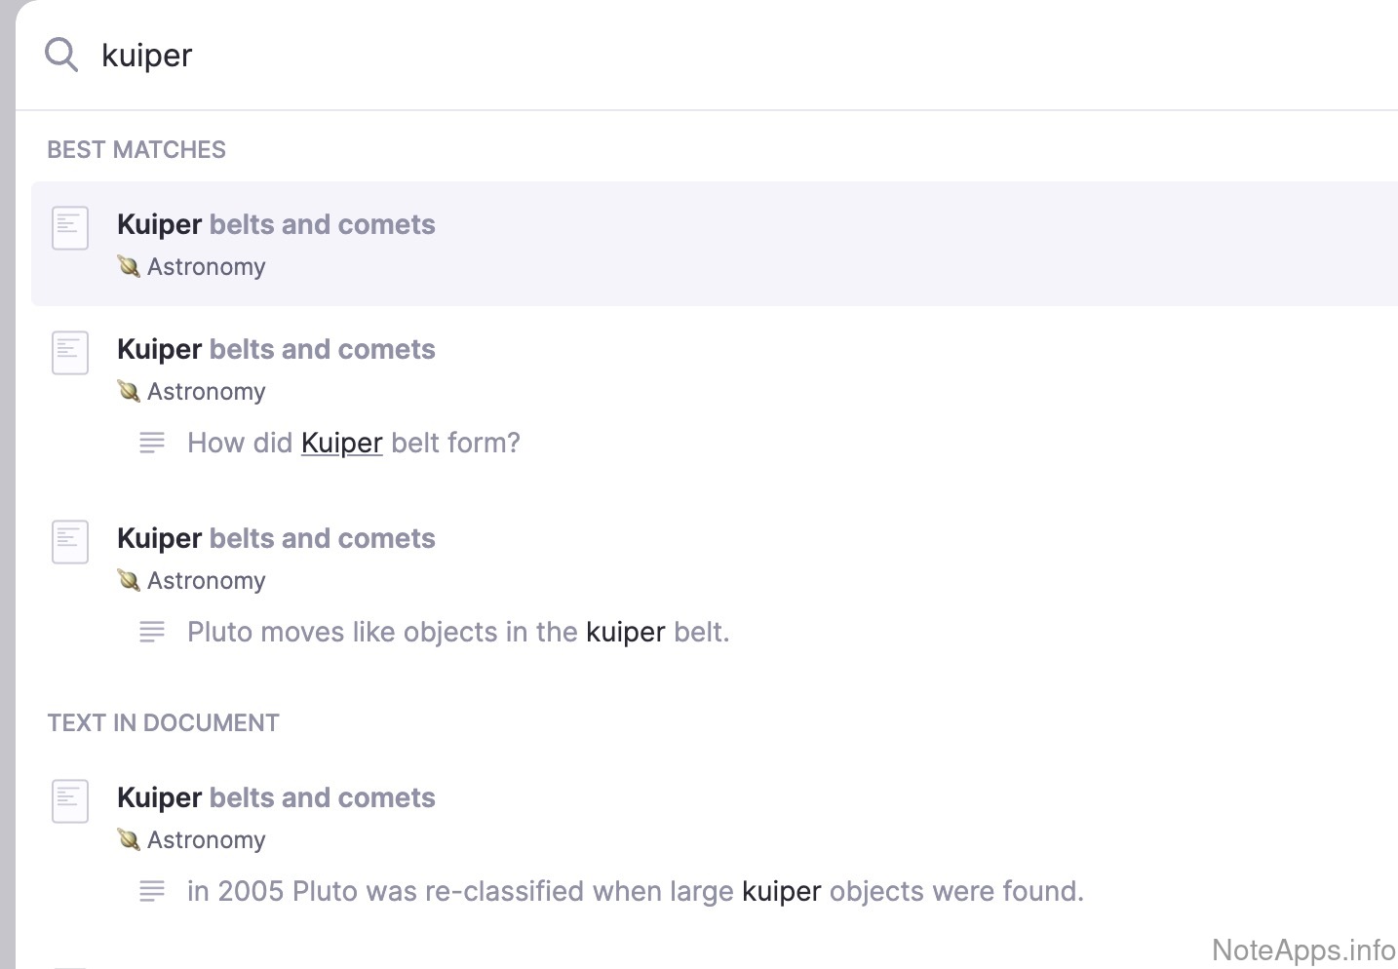Click the Astronomy label above "How did Kuiper belt form?"
Screen dimensions: 1398x969
206,391
